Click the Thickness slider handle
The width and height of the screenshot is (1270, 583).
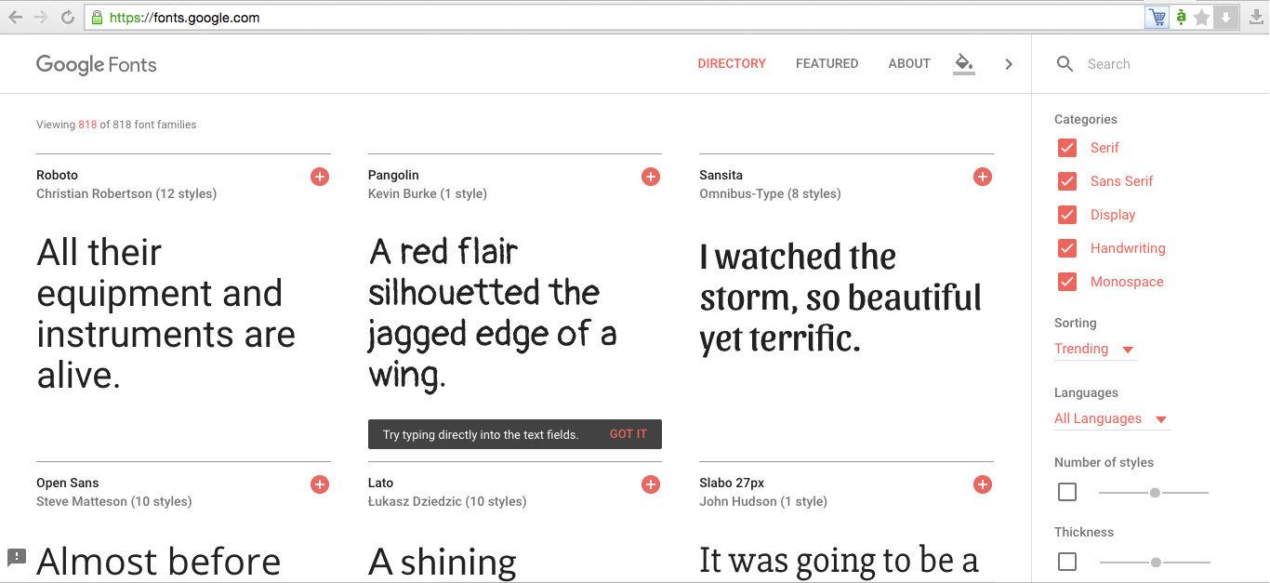tap(1156, 563)
